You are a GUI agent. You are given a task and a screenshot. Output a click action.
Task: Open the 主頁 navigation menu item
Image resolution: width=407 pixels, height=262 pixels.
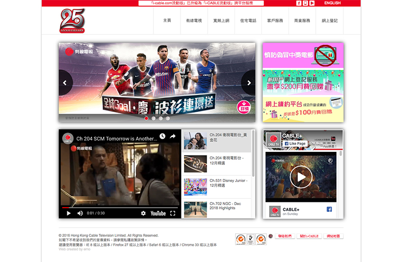click(x=167, y=20)
